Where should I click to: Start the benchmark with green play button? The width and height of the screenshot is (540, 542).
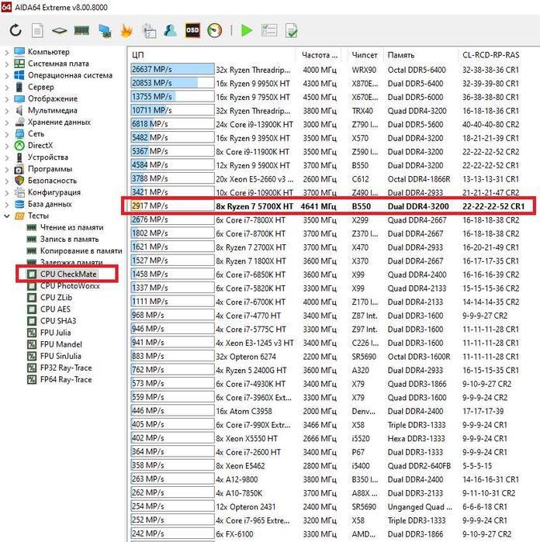pyautogui.click(x=246, y=30)
